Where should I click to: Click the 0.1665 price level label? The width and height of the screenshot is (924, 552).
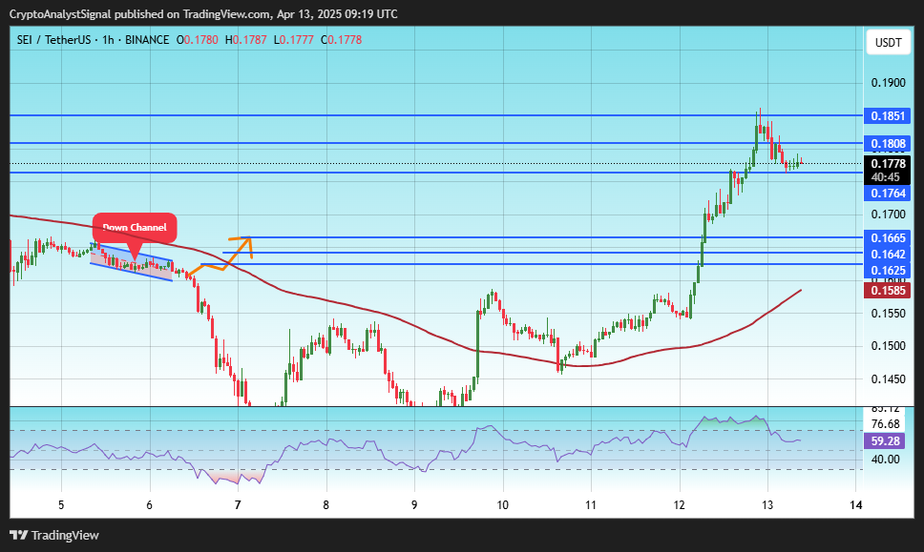tap(888, 237)
